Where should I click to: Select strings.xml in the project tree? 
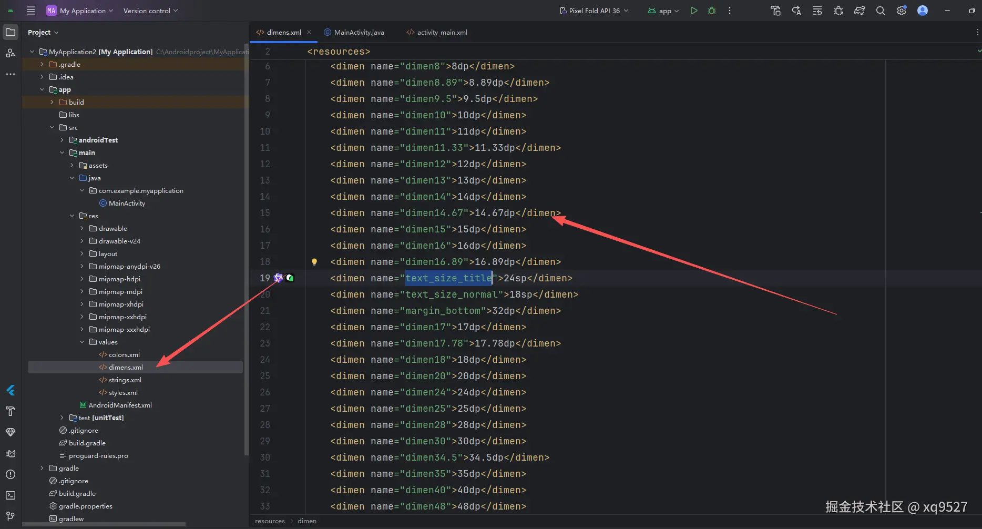click(125, 380)
